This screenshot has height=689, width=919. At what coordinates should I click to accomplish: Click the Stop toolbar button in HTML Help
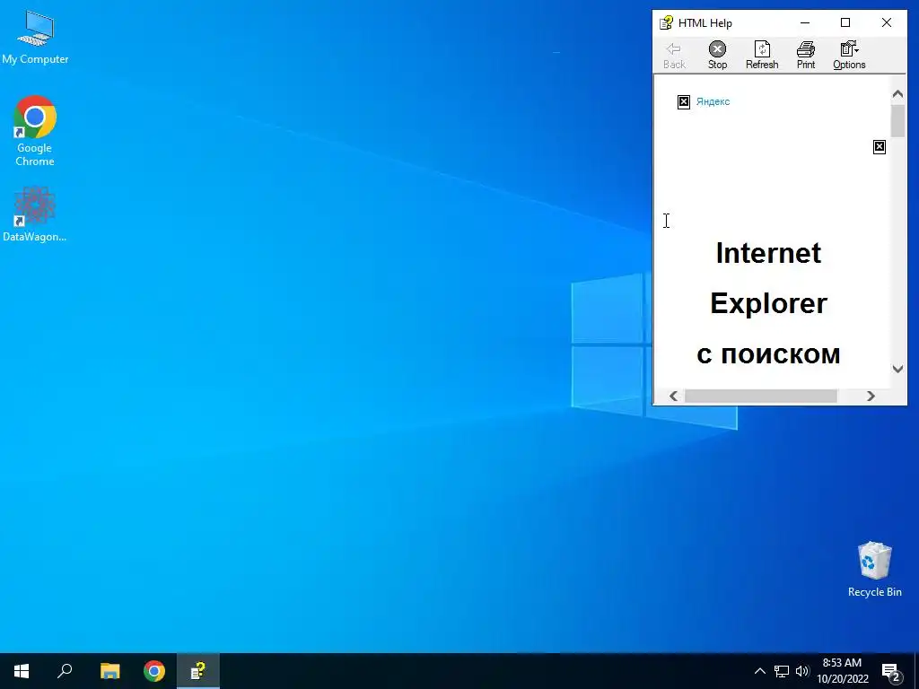click(717, 56)
